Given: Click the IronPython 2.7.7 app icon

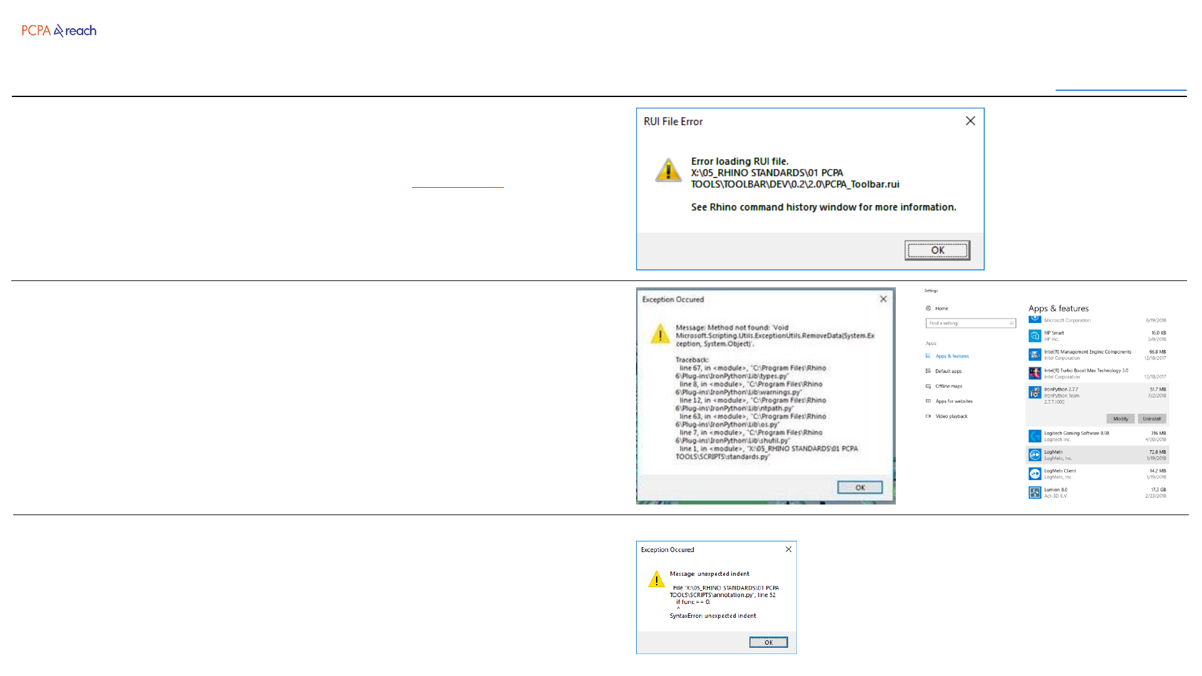Looking at the screenshot, I should [x=1035, y=392].
